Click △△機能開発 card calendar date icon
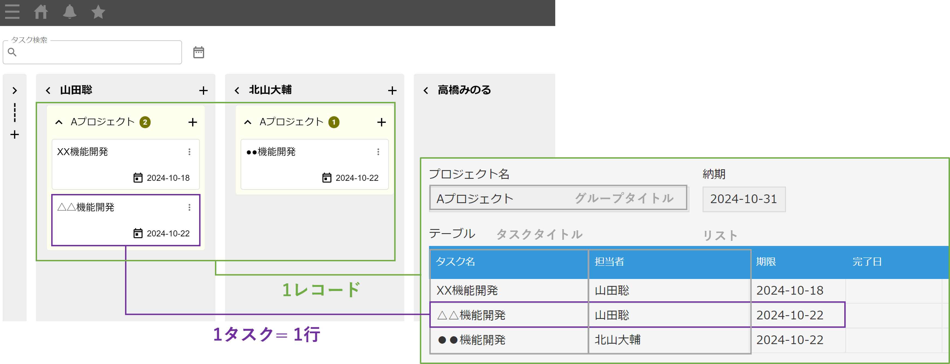Viewport: 950px width, 364px height. click(x=138, y=233)
